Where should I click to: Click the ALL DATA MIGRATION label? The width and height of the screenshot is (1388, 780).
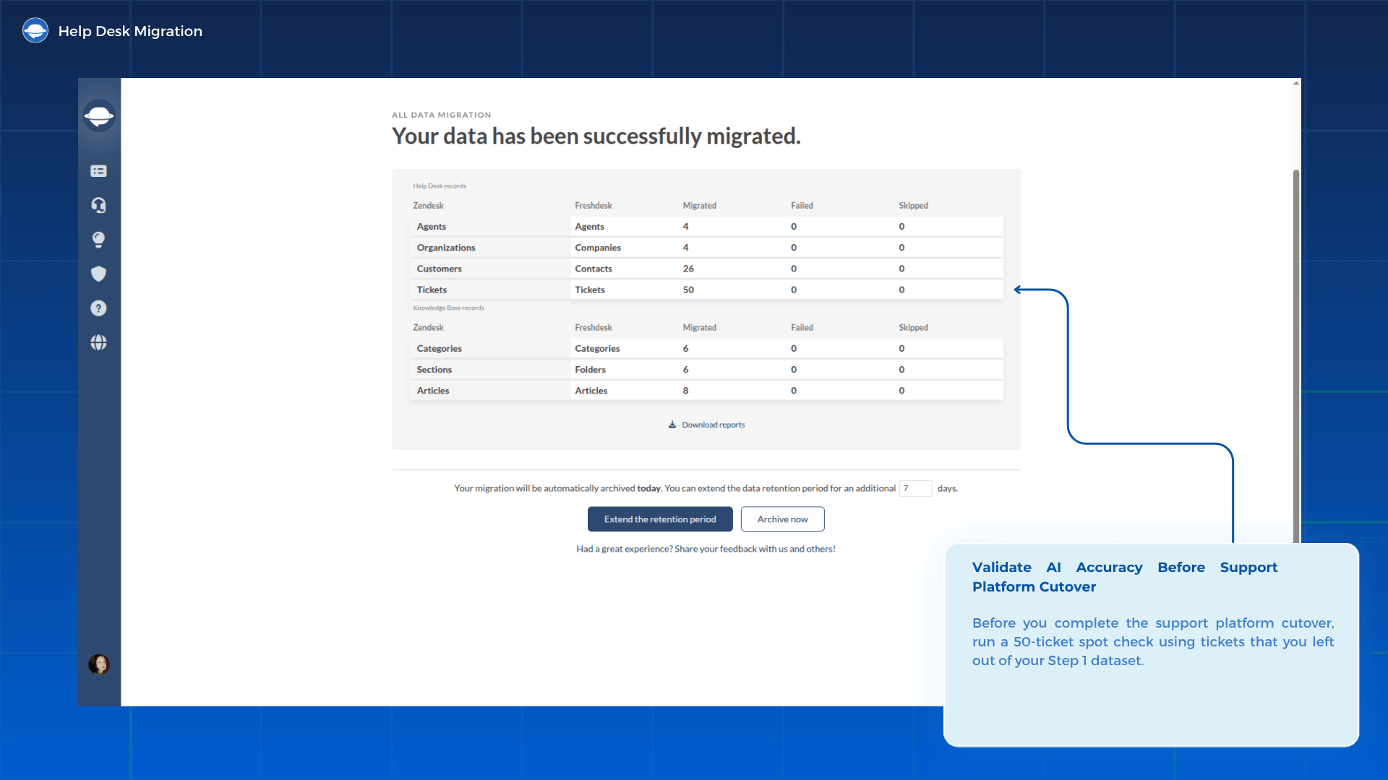click(x=441, y=115)
